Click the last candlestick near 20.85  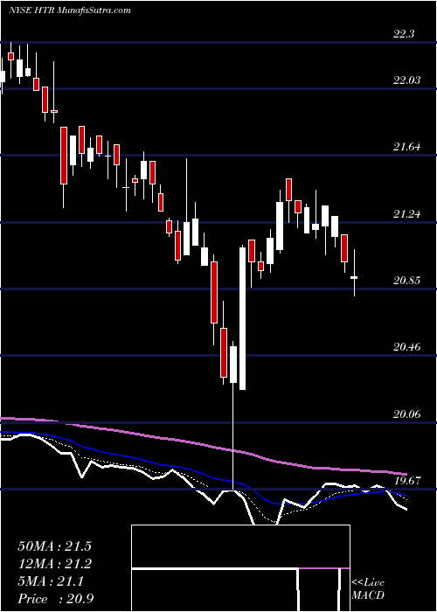[354, 277]
